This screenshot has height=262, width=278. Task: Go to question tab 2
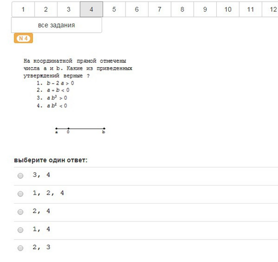46,9
